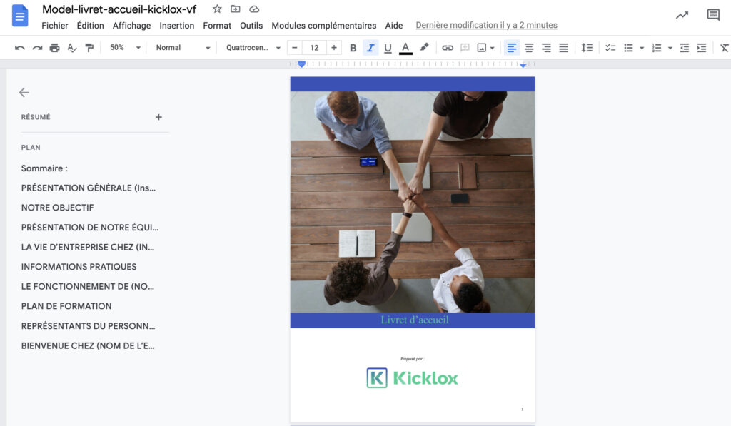Decrease font size with minus button
Viewport: 731px width, 426px height.
(294, 48)
